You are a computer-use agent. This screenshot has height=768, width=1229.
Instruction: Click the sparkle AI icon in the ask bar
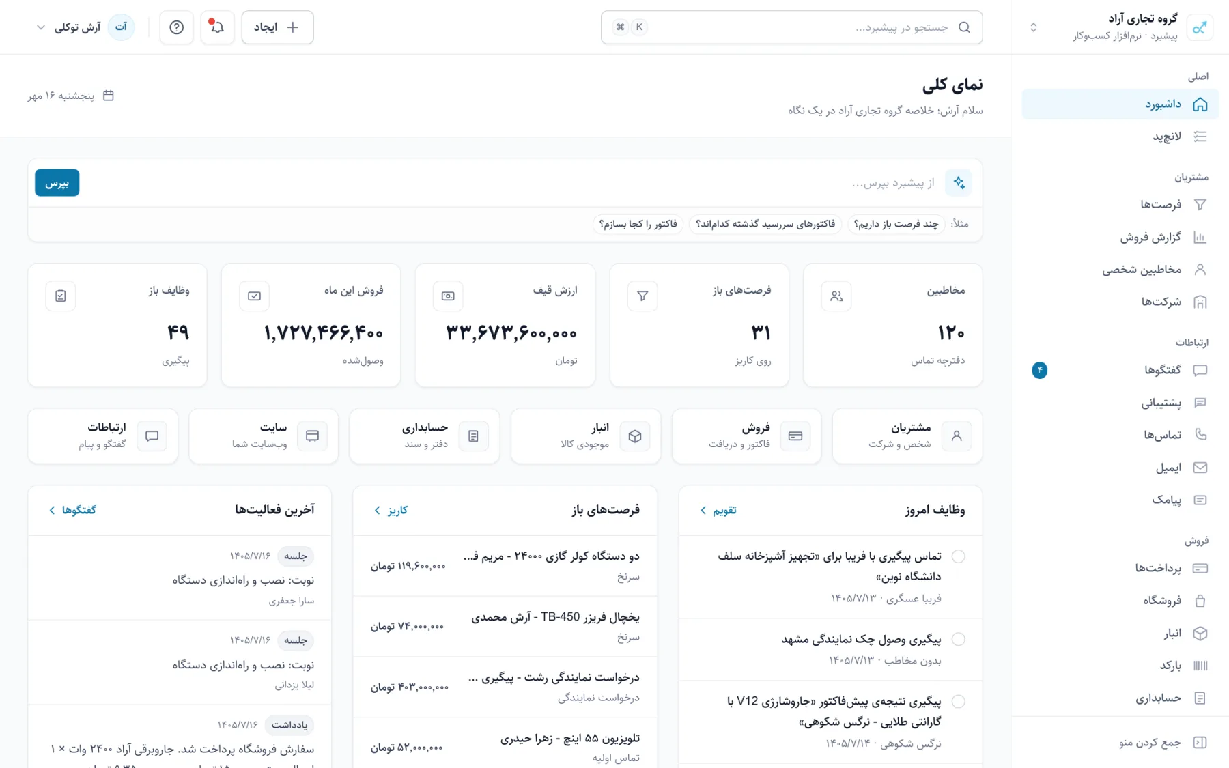click(x=959, y=183)
